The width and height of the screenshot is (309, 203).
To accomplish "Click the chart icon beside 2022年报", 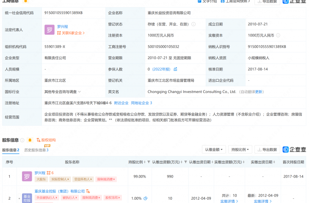I will tap(175, 69).
